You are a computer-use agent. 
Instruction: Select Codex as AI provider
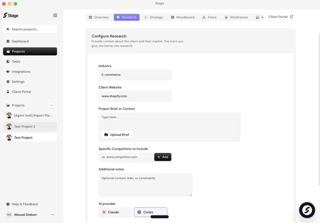coord(151,212)
